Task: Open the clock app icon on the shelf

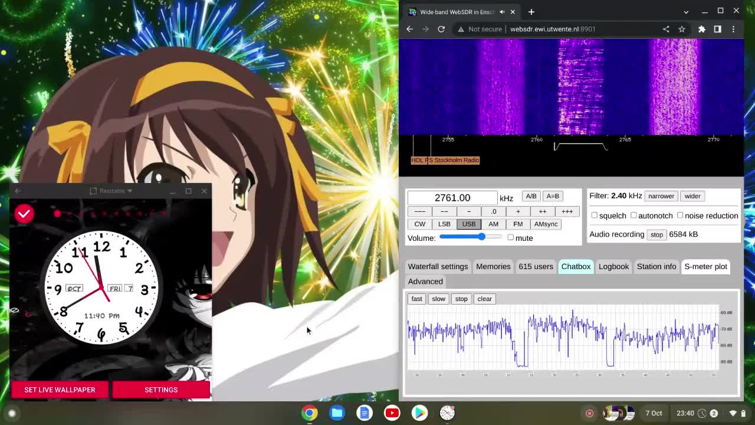Action: (447, 413)
